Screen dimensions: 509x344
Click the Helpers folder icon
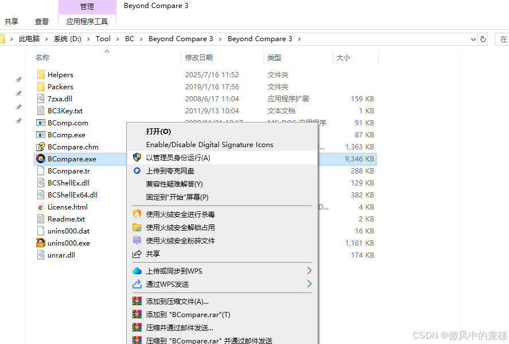click(x=41, y=74)
